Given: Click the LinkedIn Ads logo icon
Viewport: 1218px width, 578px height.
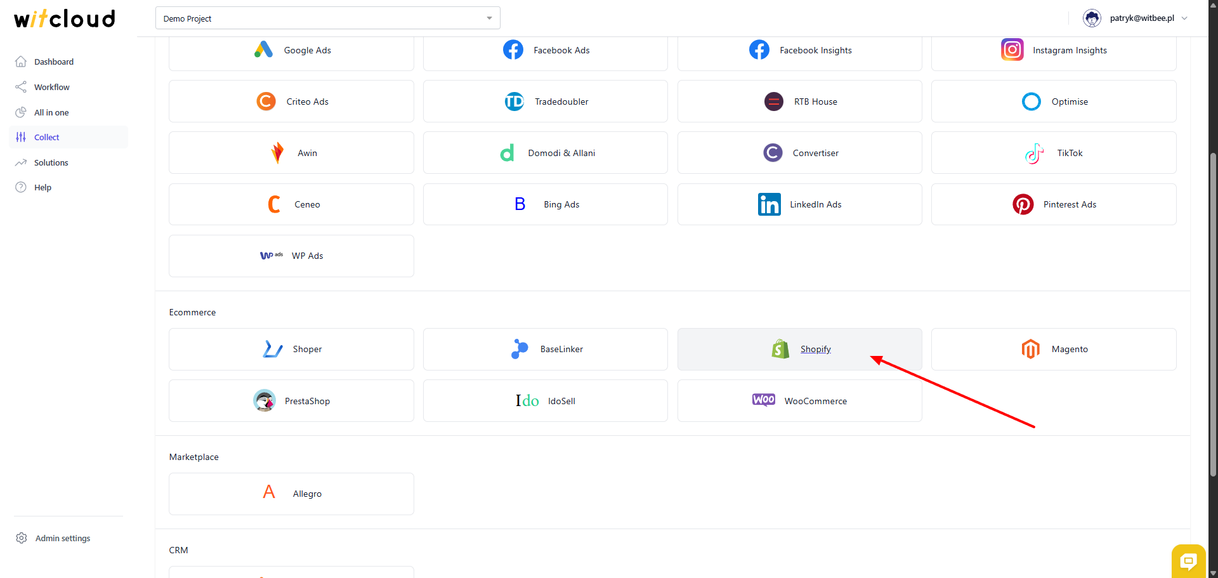Looking at the screenshot, I should 769,204.
